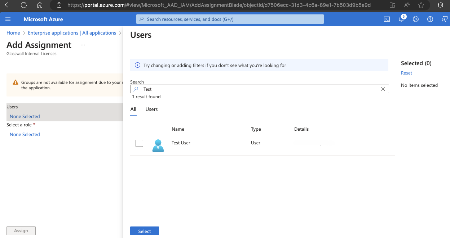The height and width of the screenshot is (238, 450).
Task: Click None Selected under Select a role
Action: pos(25,134)
